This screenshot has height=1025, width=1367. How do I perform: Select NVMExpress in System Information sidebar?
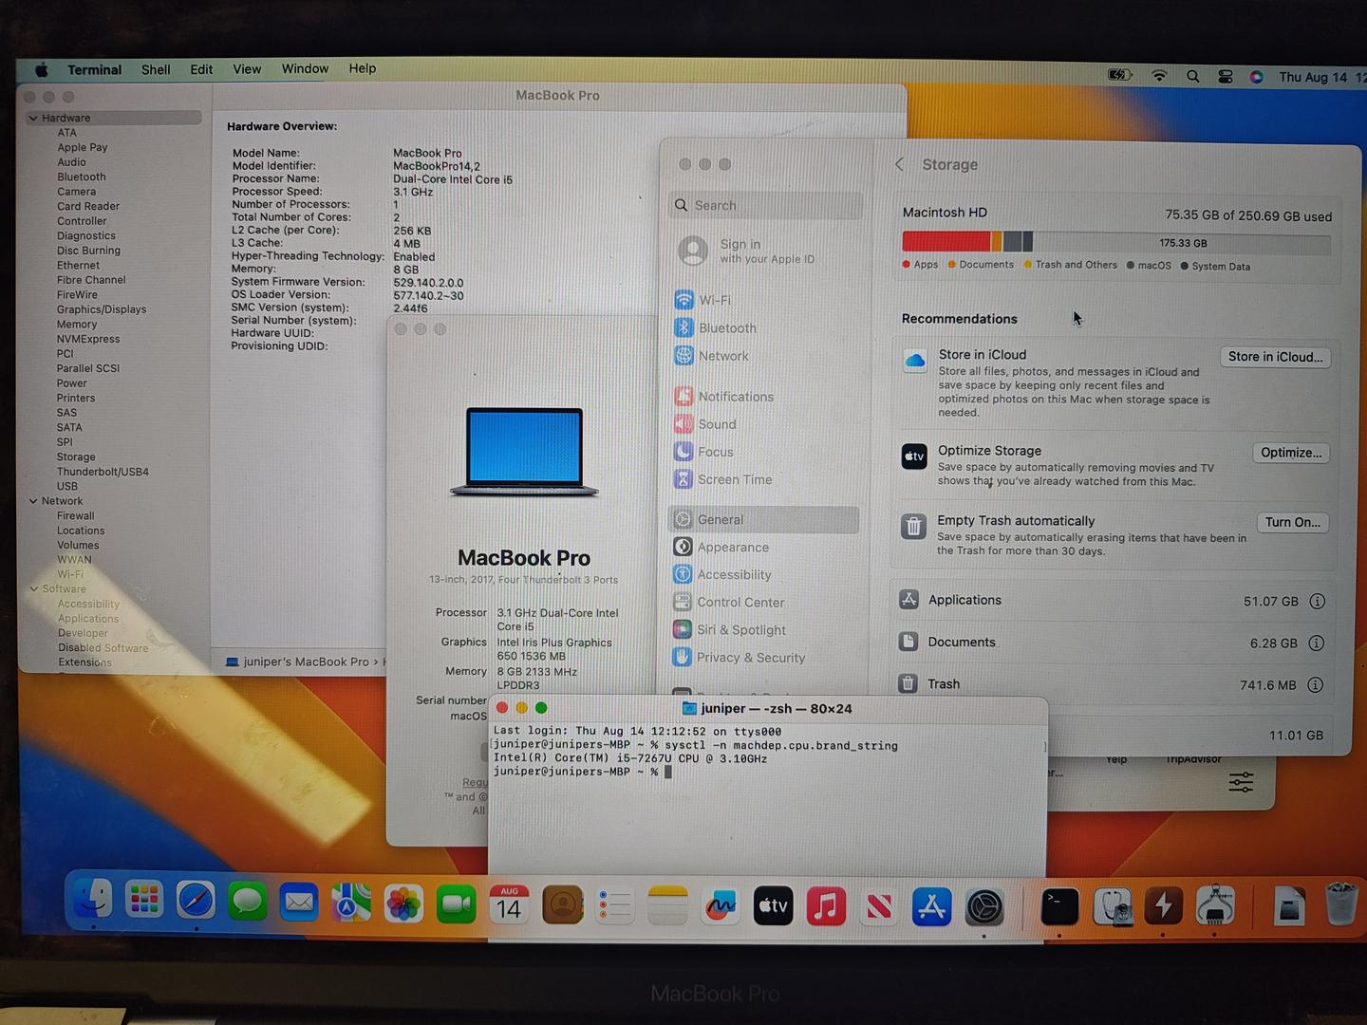[88, 340]
